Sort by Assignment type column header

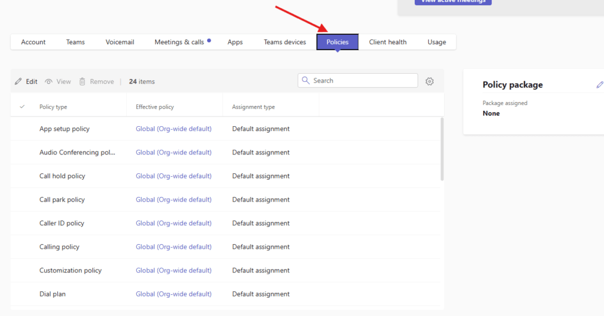click(x=253, y=107)
